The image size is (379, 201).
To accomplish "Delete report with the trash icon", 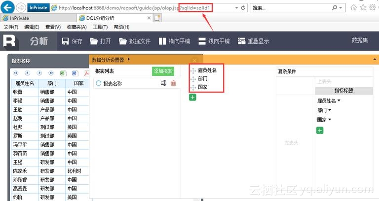I will tap(173, 83).
